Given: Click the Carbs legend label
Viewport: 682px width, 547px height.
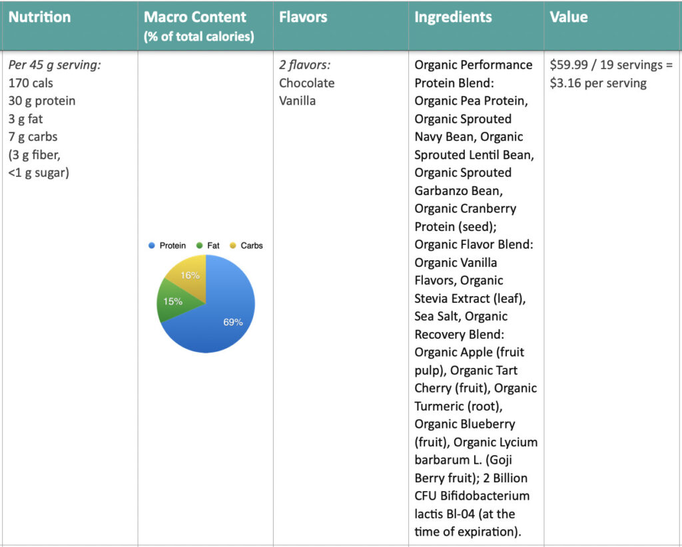Looking at the screenshot, I should coord(252,246).
